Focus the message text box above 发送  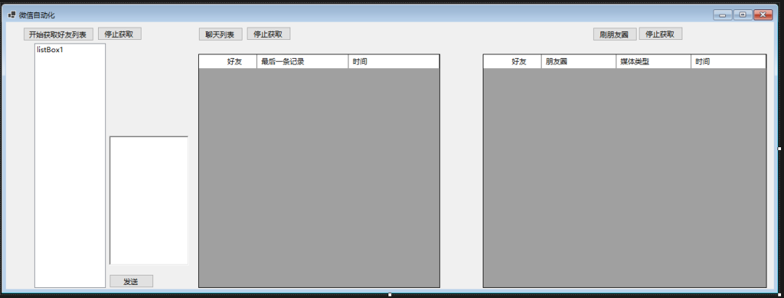point(149,200)
